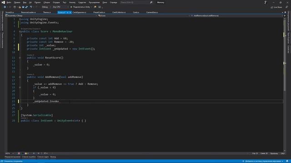Switch to the Theme.cs tab

(47, 12)
